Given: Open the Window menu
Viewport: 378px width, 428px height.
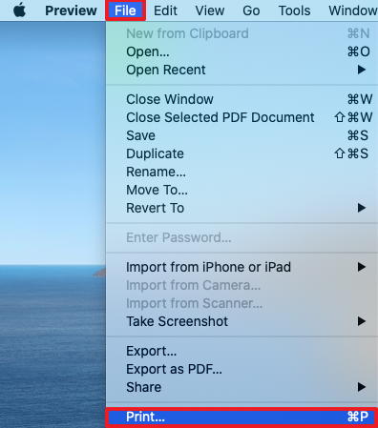Looking at the screenshot, I should [x=353, y=10].
